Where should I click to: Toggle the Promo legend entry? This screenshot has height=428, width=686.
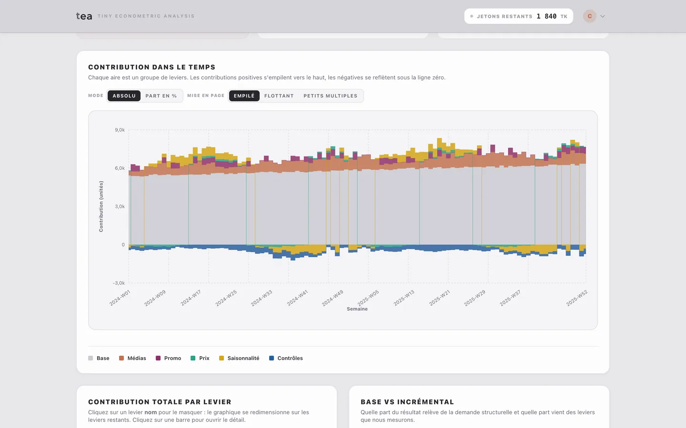coord(168,358)
